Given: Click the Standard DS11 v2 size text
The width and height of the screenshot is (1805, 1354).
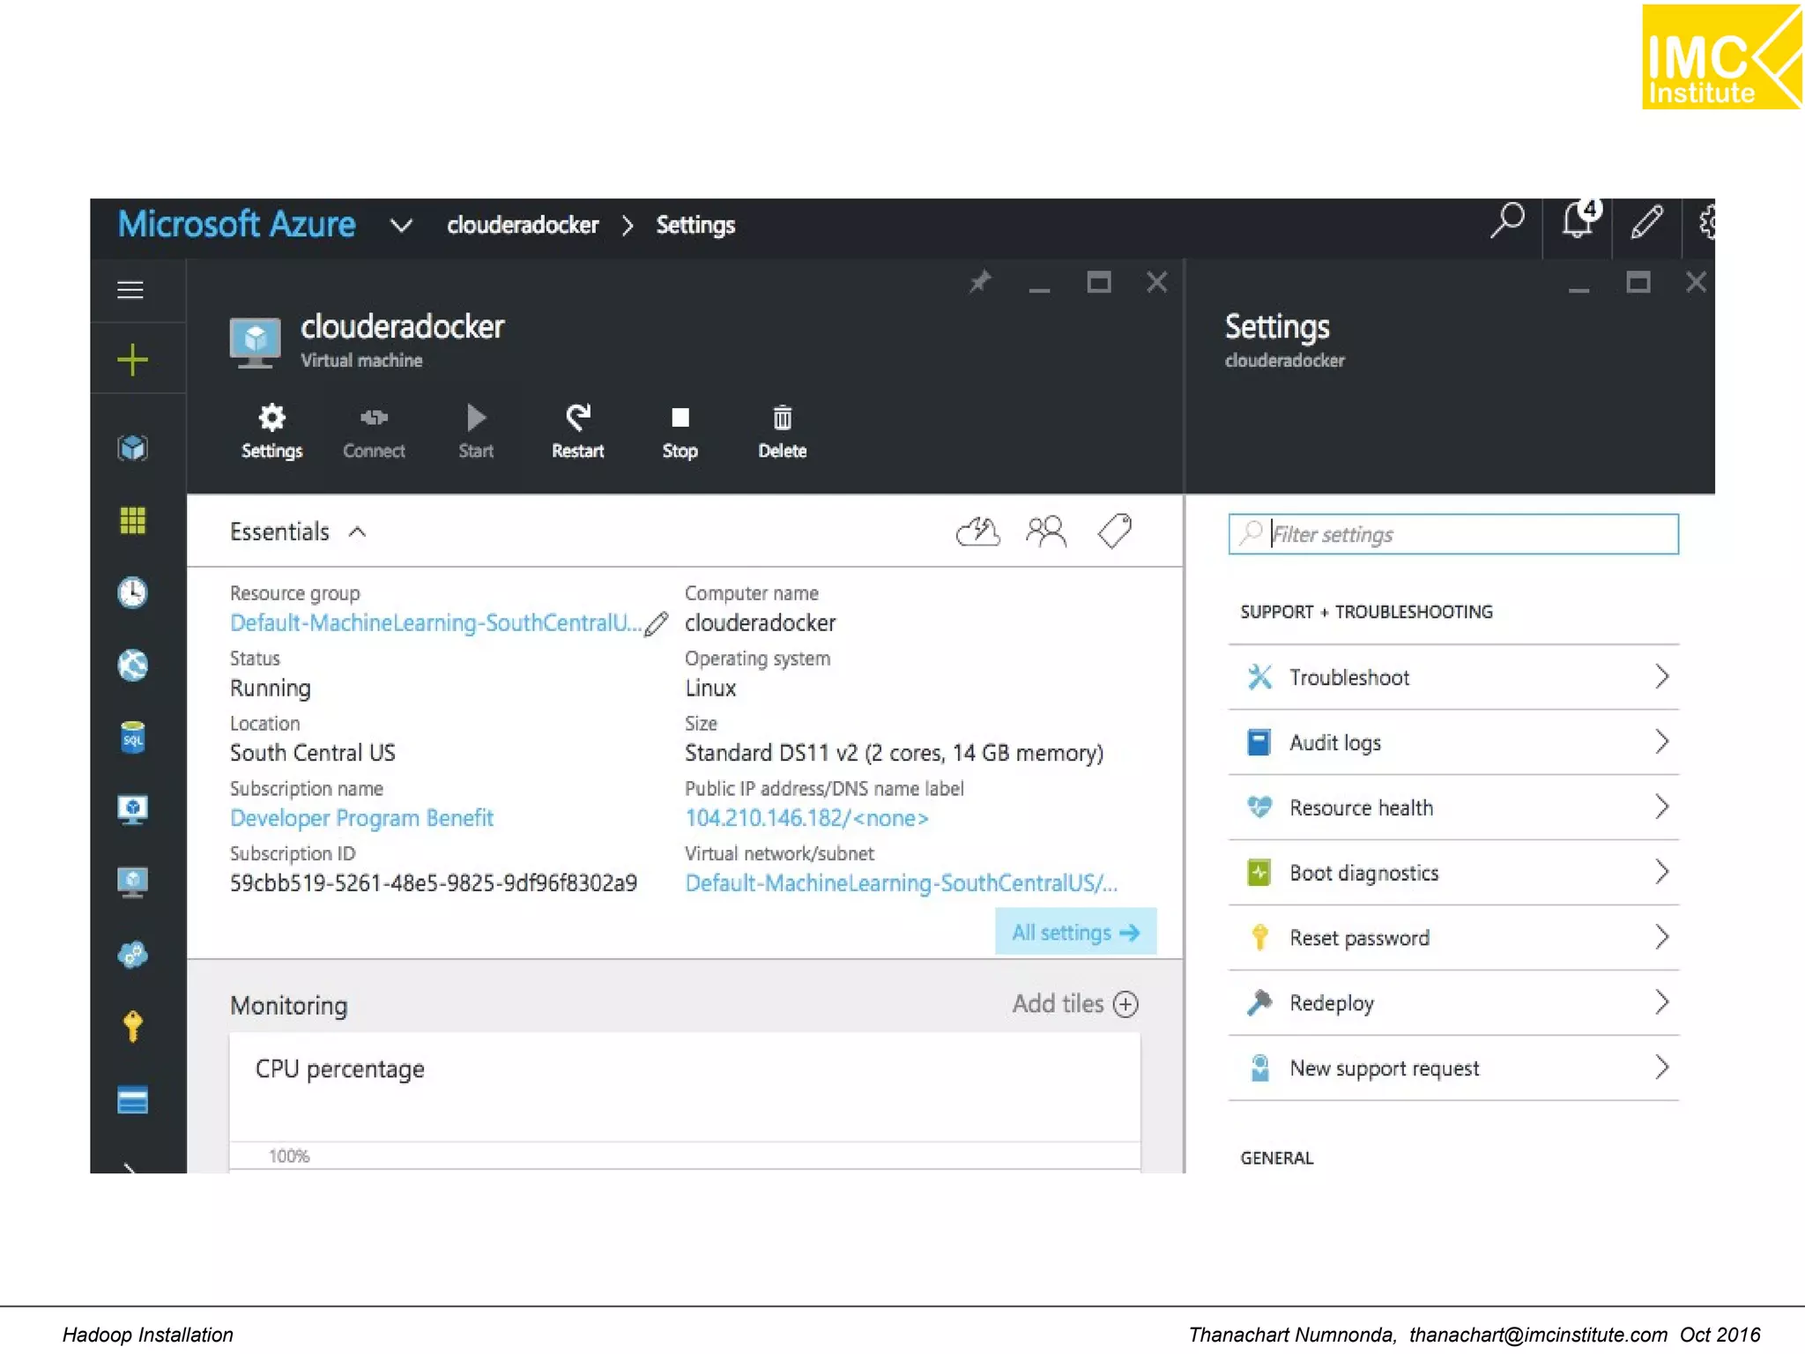Looking at the screenshot, I should click(x=894, y=754).
